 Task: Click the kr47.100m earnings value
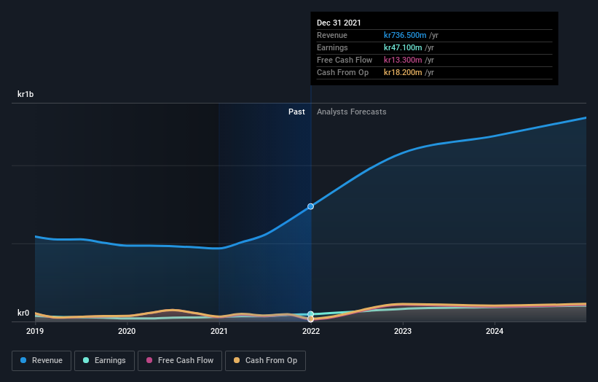click(x=403, y=47)
